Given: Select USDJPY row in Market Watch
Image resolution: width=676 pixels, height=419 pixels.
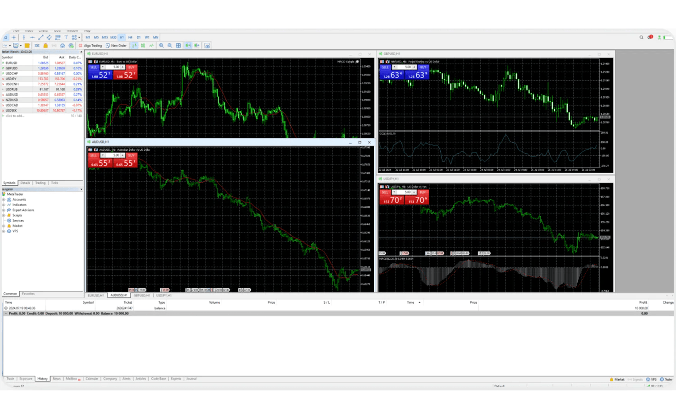Looking at the screenshot, I should [11, 79].
